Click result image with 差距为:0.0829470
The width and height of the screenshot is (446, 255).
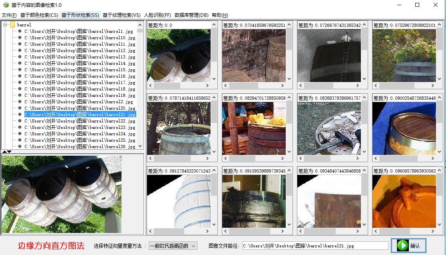[x=254, y=128]
